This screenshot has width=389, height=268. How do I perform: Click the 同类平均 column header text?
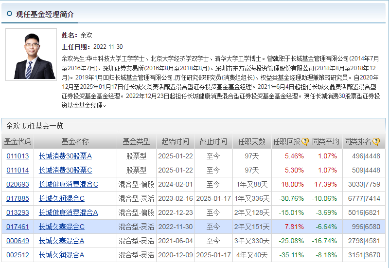325,141
